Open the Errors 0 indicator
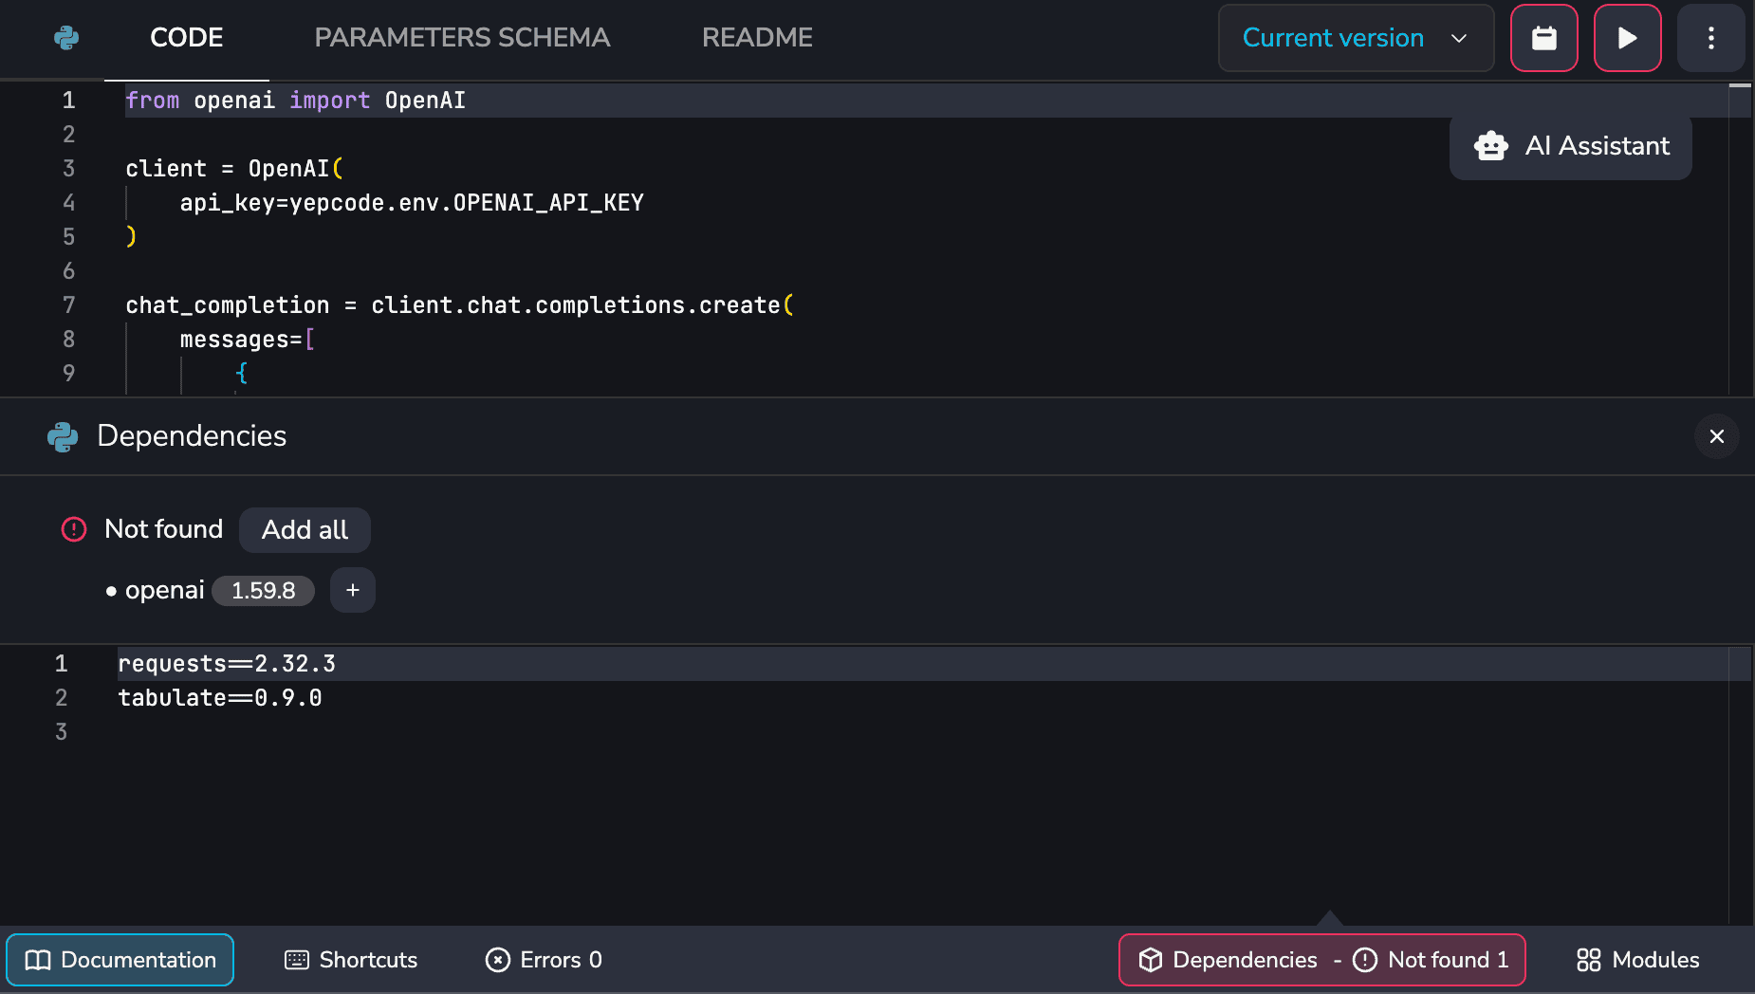 coord(544,960)
